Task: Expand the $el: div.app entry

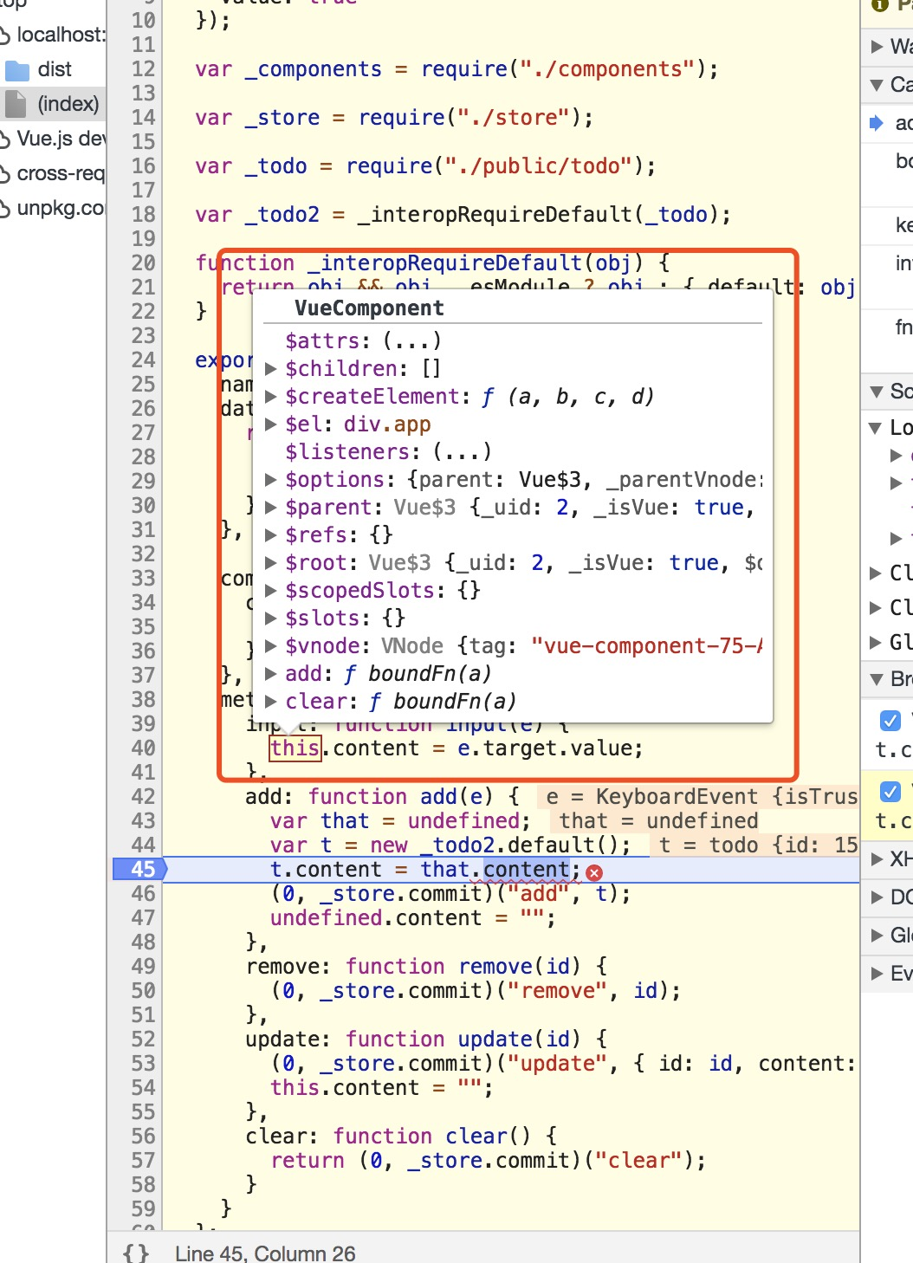Action: click(x=270, y=424)
